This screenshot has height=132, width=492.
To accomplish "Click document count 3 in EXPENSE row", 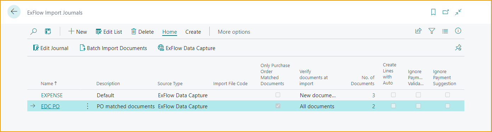I will [373, 95].
